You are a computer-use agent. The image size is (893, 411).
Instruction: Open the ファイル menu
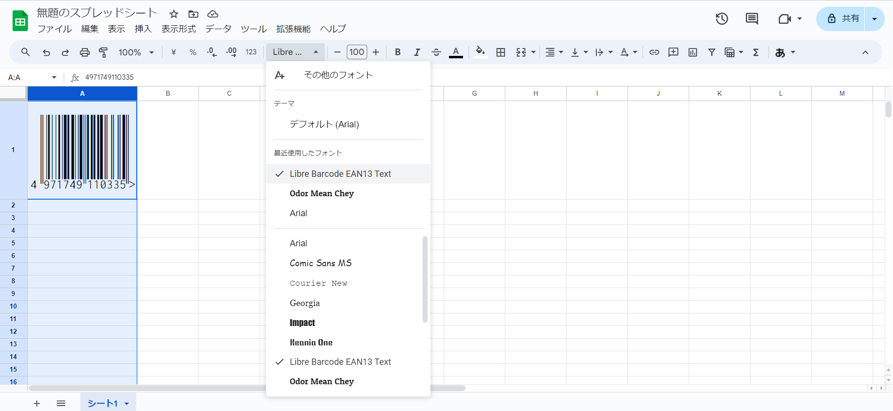pyautogui.click(x=54, y=29)
